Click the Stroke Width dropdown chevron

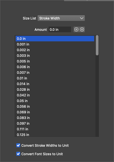tap(82, 18)
